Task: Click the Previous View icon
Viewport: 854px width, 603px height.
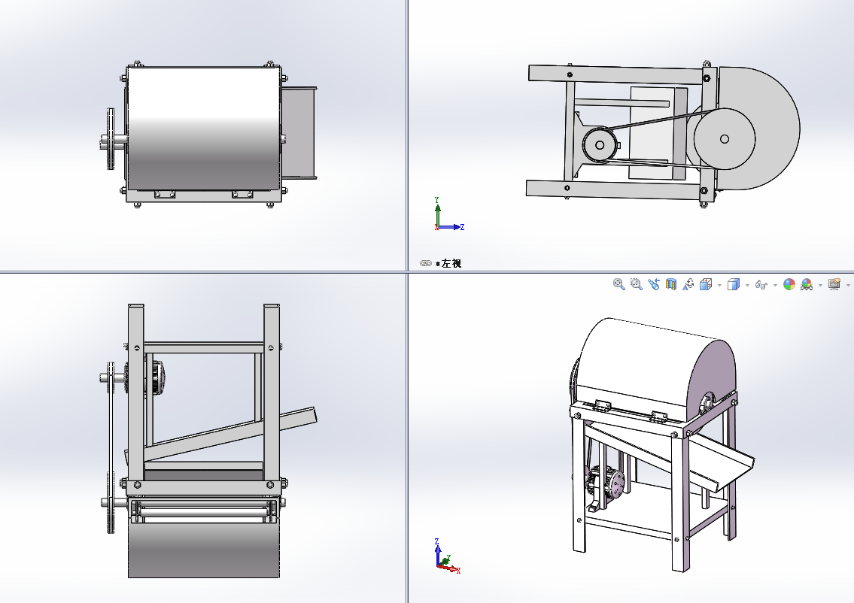Action: click(x=654, y=284)
